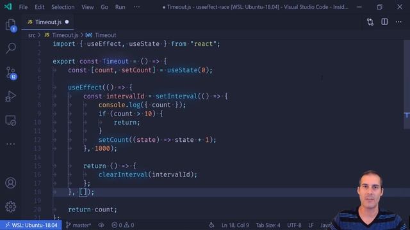Split the editor to the right
This screenshot has height=230, width=410.
pos(384,22)
